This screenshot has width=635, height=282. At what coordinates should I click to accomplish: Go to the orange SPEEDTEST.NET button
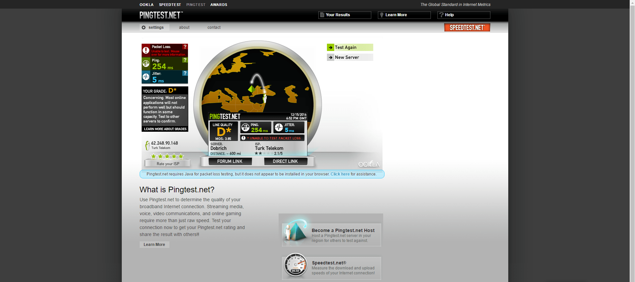pyautogui.click(x=467, y=27)
